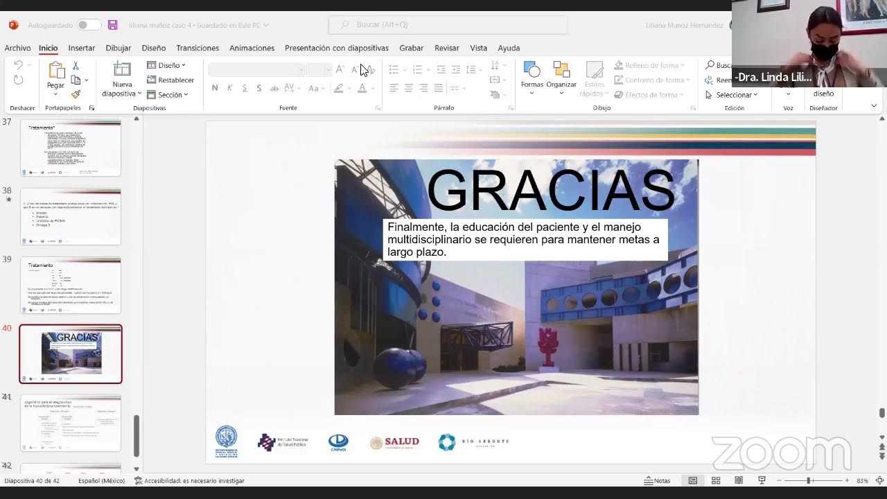Screen dimensions: 887x499
Task: Collapse the ribbon with the chevron
Action: [874, 106]
